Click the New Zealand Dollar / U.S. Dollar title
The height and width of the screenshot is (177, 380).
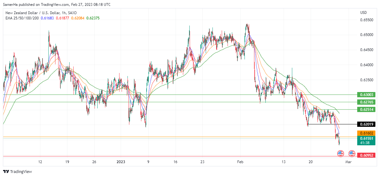pos(41,13)
